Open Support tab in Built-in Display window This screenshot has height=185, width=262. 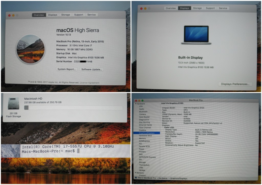[210, 8]
